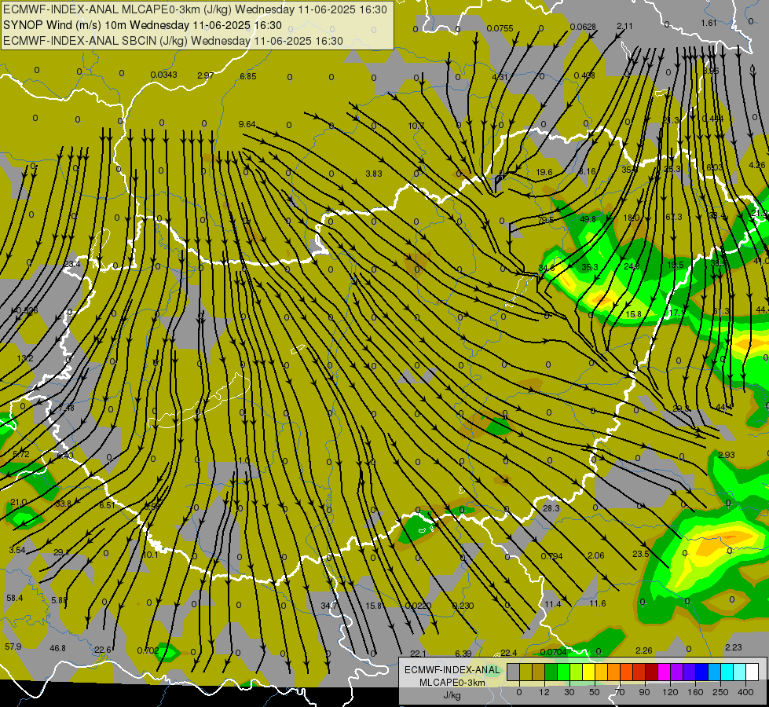Click the map value 0.794

[x=551, y=556]
